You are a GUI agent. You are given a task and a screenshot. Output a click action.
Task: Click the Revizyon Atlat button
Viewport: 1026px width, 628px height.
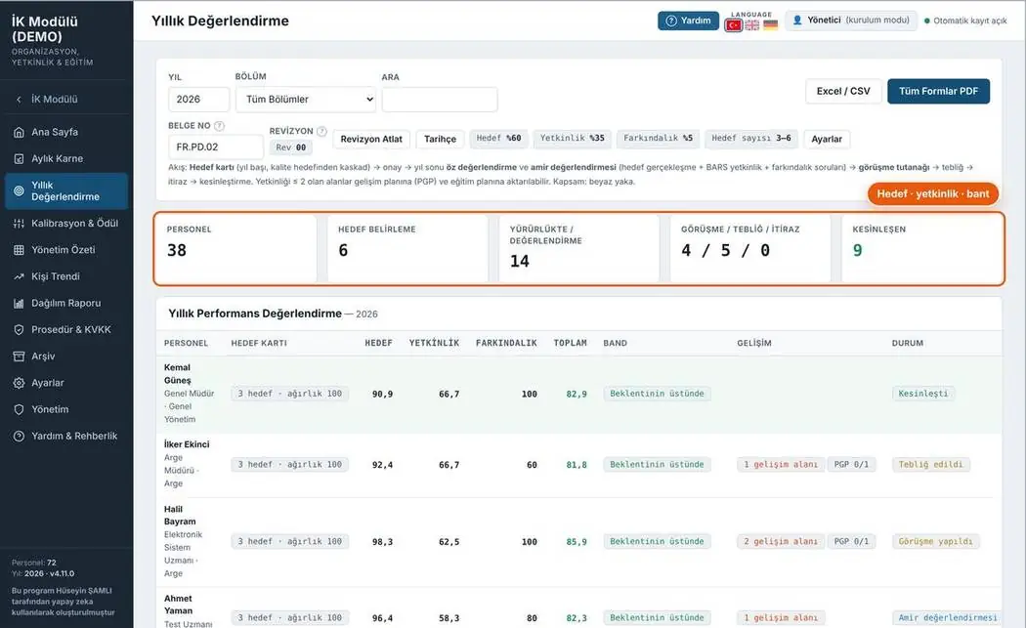point(371,140)
